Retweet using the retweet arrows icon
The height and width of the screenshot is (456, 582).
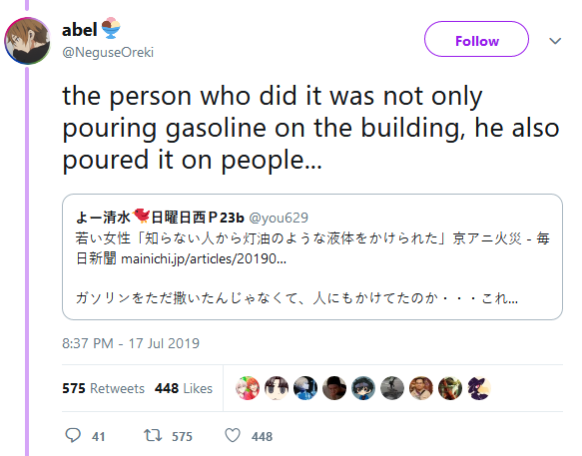pyautogui.click(x=153, y=436)
